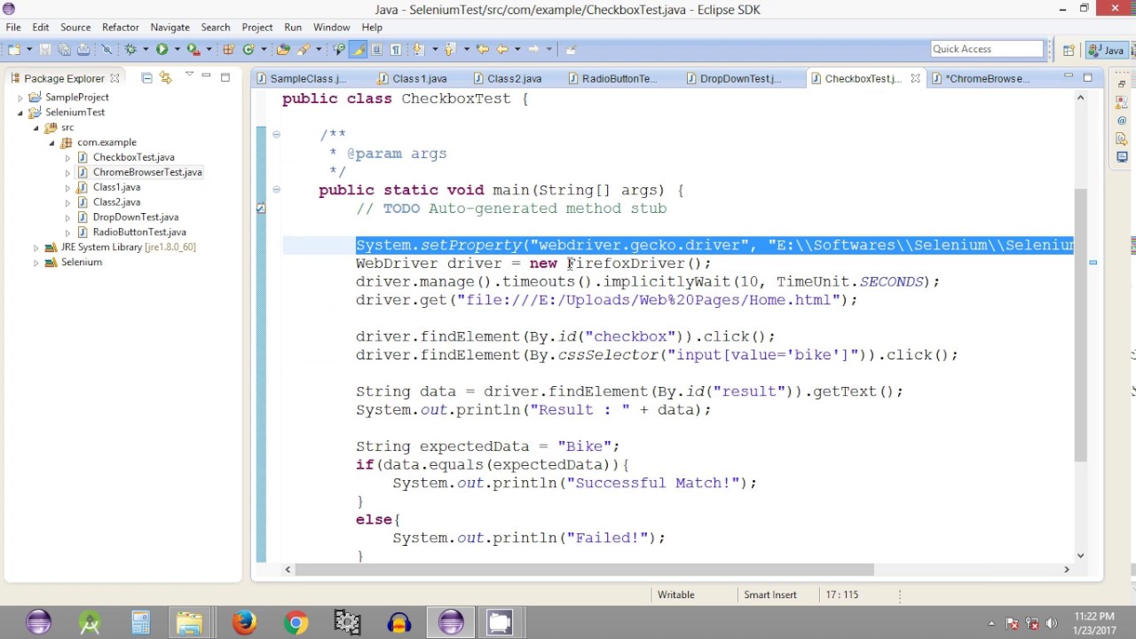Open the dropdown beside the New icon
The height and width of the screenshot is (639, 1136).
(29, 50)
